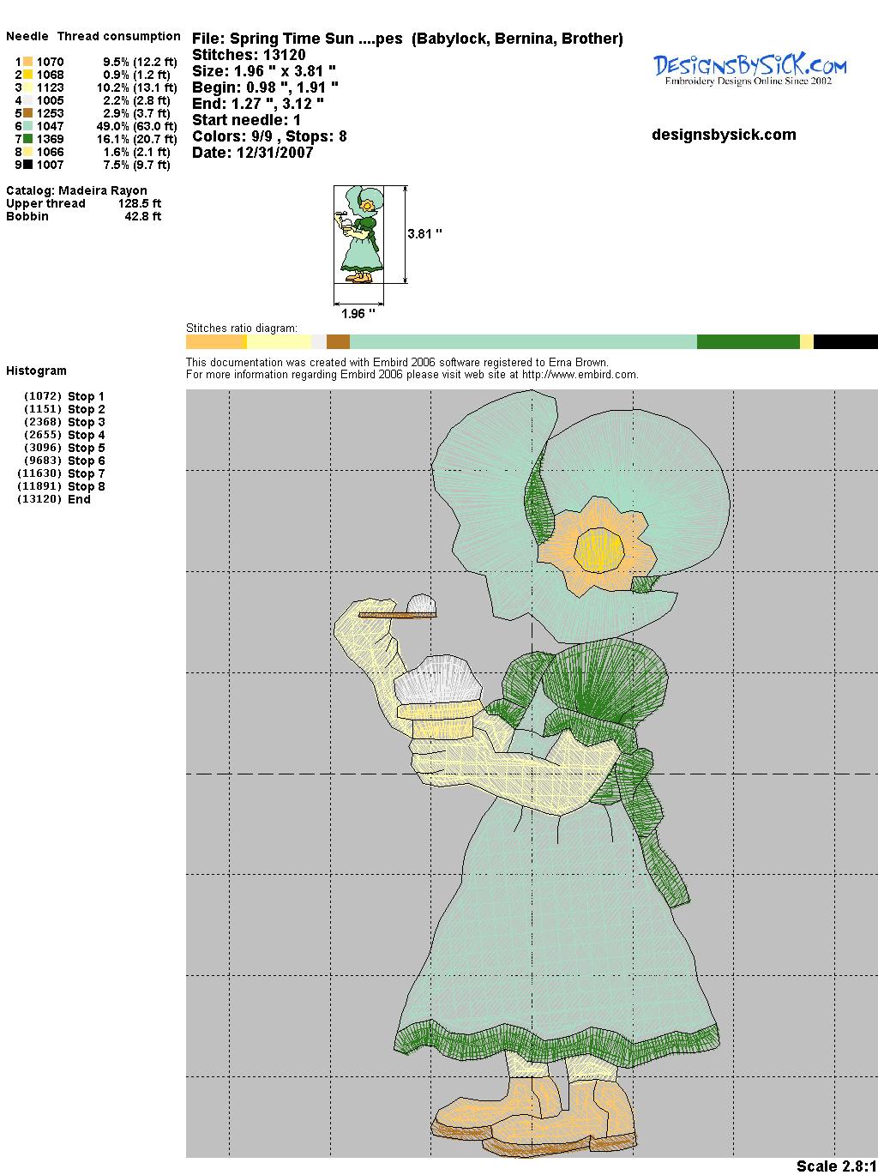Click Stop 6 histogram entry

click(x=86, y=461)
